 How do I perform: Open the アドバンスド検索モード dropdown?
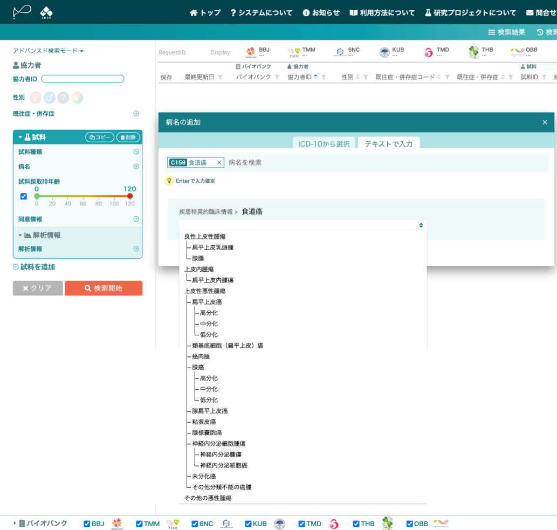[48, 51]
